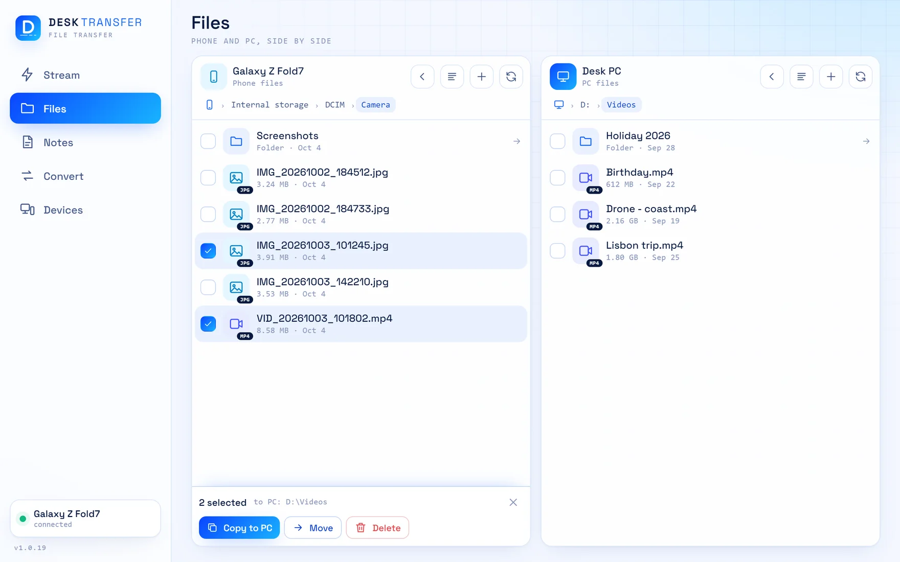Click the IMG_20261002_184733.jpg file name
The image size is (900, 562).
click(x=323, y=209)
